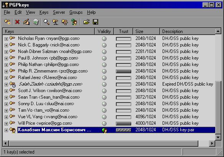Open key search with magnifier icon
The image size is (224, 157).
[x=46, y=22]
